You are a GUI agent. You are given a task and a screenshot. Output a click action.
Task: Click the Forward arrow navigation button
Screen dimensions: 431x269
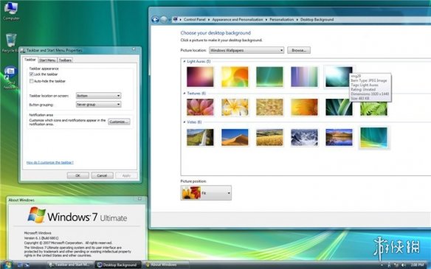164,19
